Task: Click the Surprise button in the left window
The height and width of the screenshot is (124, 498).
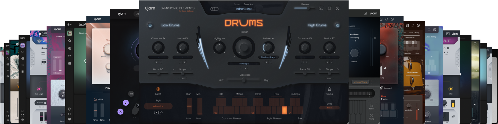Action: coord(41,103)
